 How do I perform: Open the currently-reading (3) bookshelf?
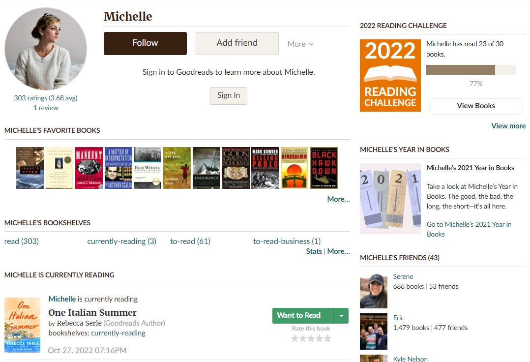122,241
